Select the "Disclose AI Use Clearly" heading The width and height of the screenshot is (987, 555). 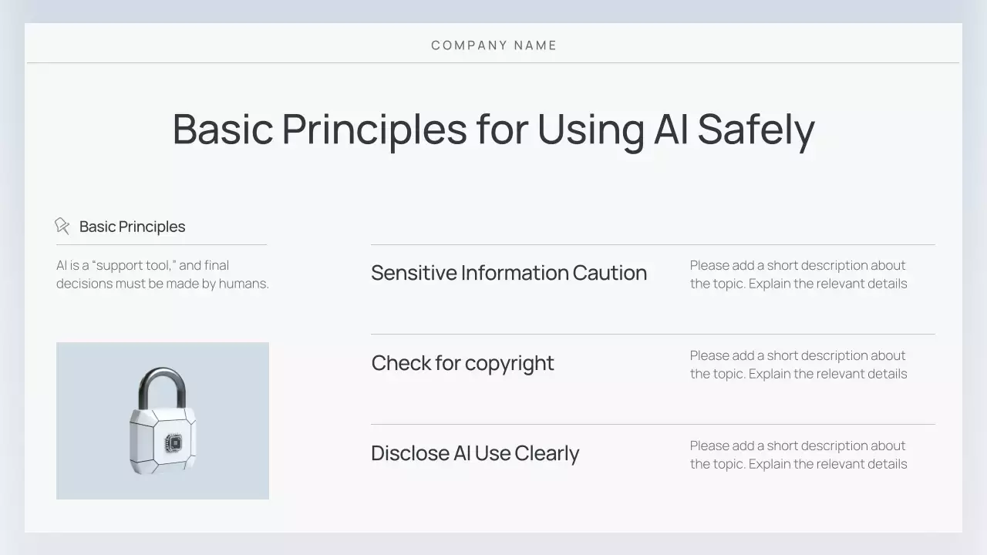pos(474,453)
